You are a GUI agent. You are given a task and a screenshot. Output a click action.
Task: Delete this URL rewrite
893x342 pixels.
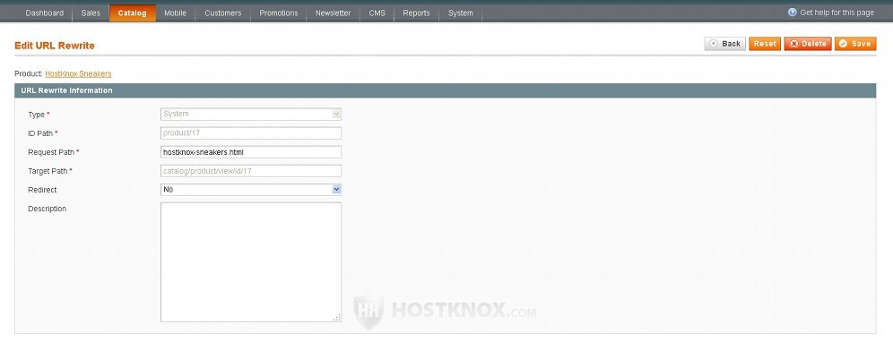pyautogui.click(x=808, y=44)
